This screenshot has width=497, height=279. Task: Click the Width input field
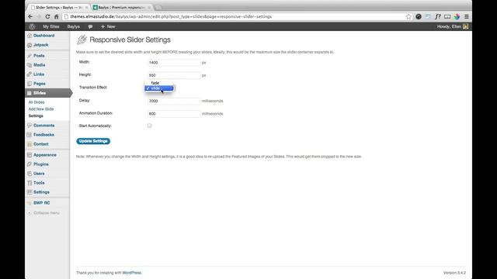tap(174, 63)
